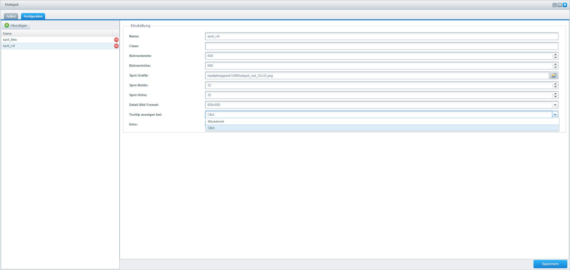
Task: Increase Bühnenbreite with up arrow
Action: 555,54
